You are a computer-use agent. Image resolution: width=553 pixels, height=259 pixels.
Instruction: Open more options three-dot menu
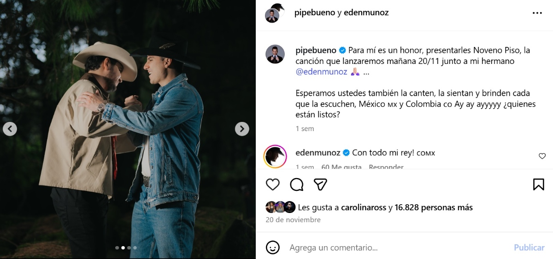537,13
